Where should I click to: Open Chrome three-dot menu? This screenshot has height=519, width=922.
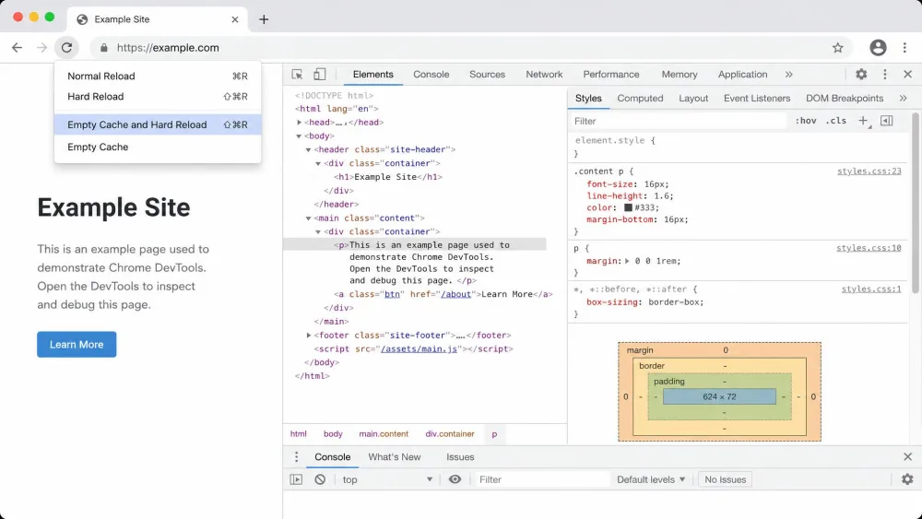(905, 48)
